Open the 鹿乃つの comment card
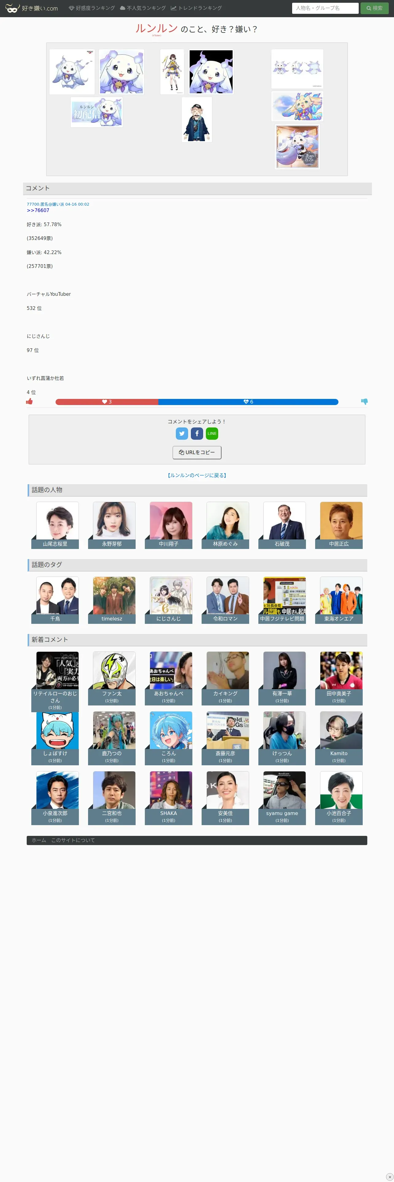Screen dimensions: 394x1182 [112, 738]
